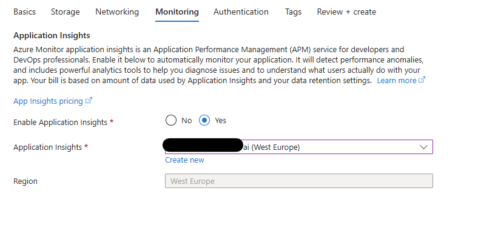
Task: Click the Learn more link
Action: [x=397, y=81]
